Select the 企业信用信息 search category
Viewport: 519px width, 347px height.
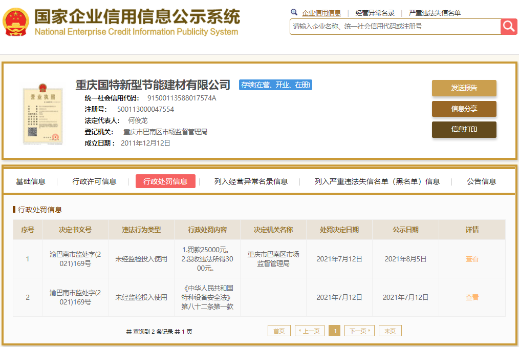[321, 13]
